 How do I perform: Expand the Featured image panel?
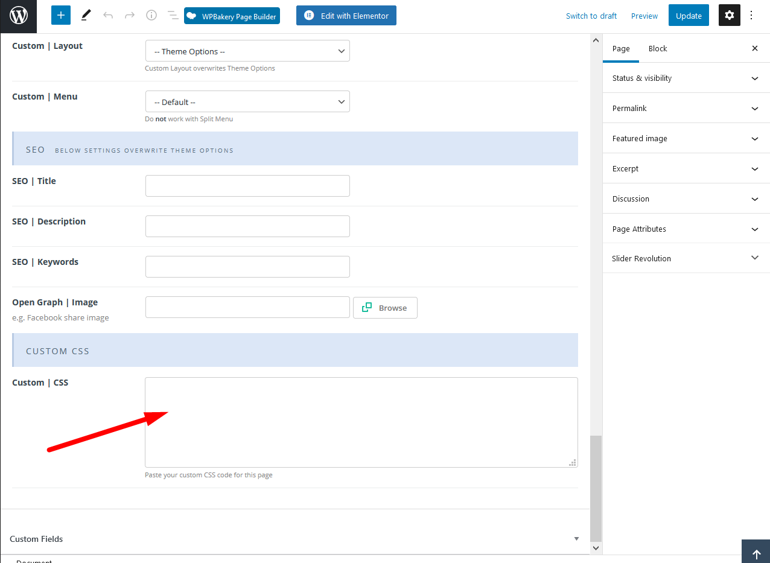point(686,138)
